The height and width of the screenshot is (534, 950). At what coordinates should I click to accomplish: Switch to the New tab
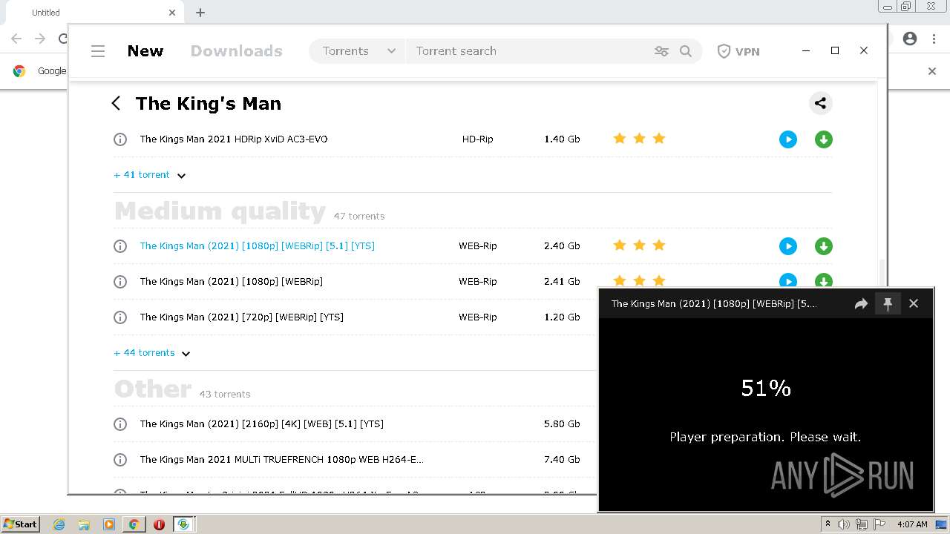[145, 51]
